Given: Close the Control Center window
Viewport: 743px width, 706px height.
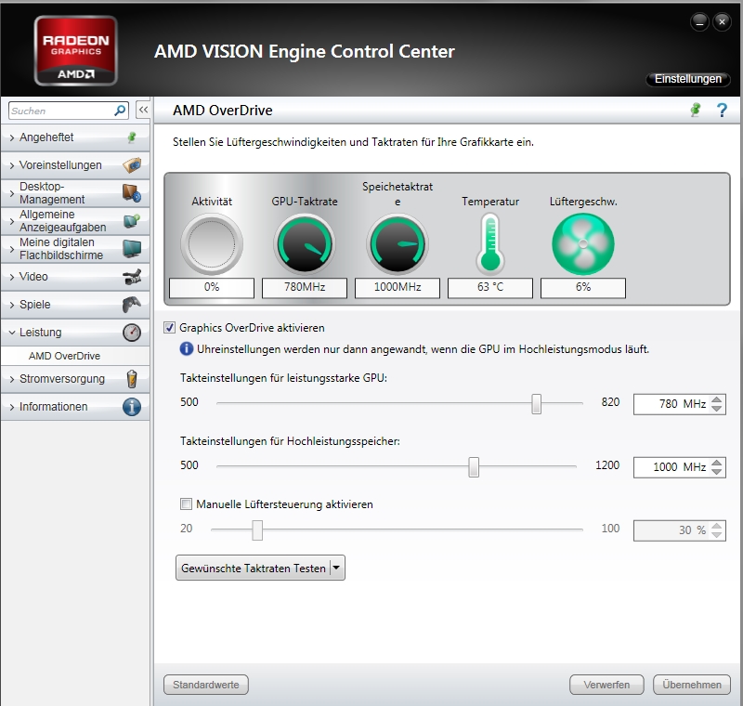Looking at the screenshot, I should tap(722, 21).
